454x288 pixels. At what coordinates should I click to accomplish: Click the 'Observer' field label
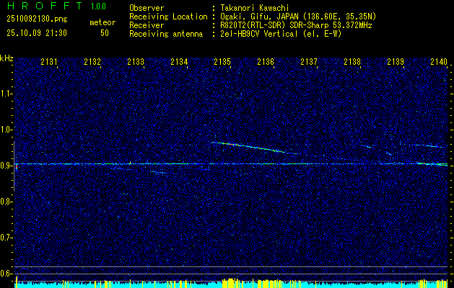[x=147, y=8]
